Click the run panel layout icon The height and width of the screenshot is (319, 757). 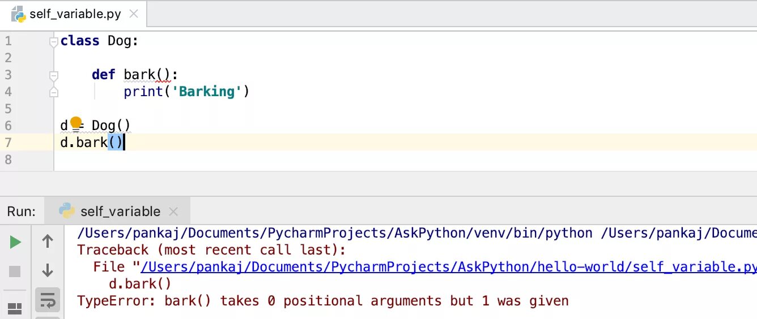15,308
